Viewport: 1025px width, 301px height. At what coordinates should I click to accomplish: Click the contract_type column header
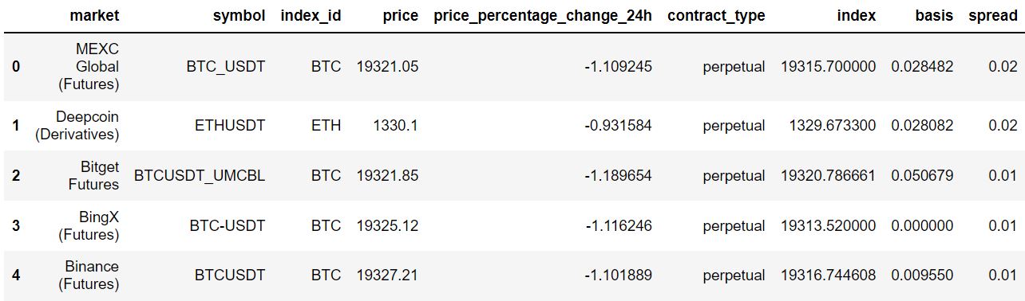click(x=716, y=16)
